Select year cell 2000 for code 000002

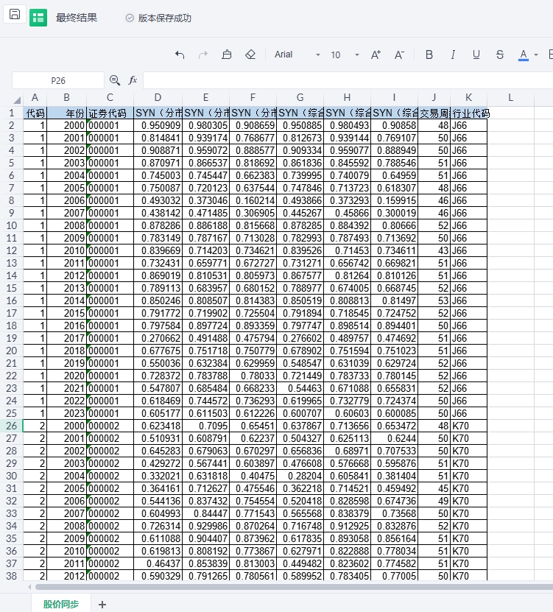coord(67,426)
